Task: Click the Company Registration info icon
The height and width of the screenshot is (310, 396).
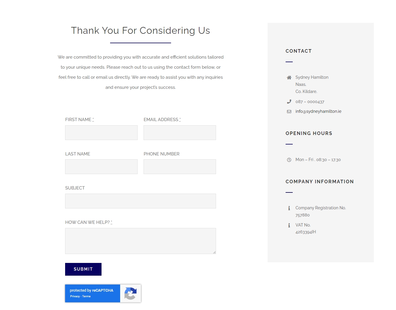Action: [289, 208]
